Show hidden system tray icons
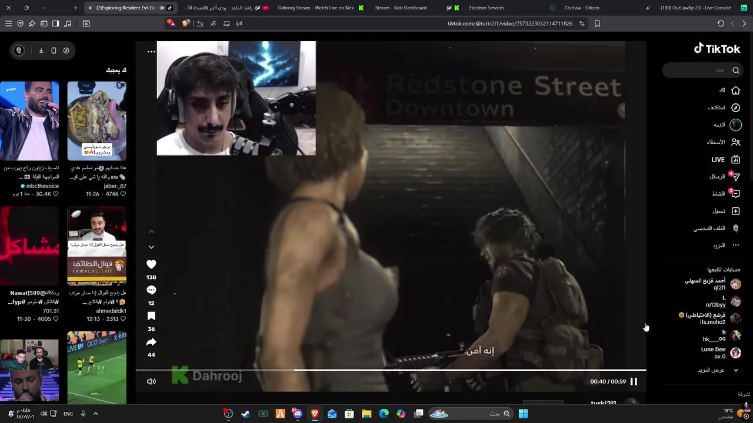Viewport: 753px width, 423px height. point(95,414)
